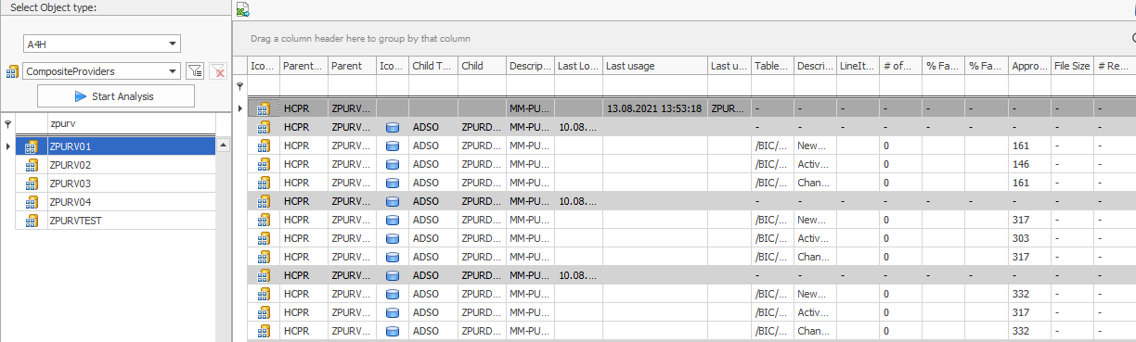
Task: Open the filter options icon beside CompositeProviders
Action: (x=195, y=71)
